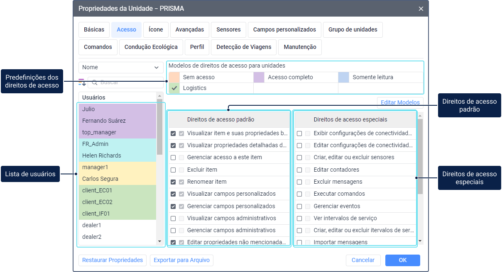Viewport: 502px width, 272px height.
Task: Open Grupo de unidades tab
Action: [353, 30]
